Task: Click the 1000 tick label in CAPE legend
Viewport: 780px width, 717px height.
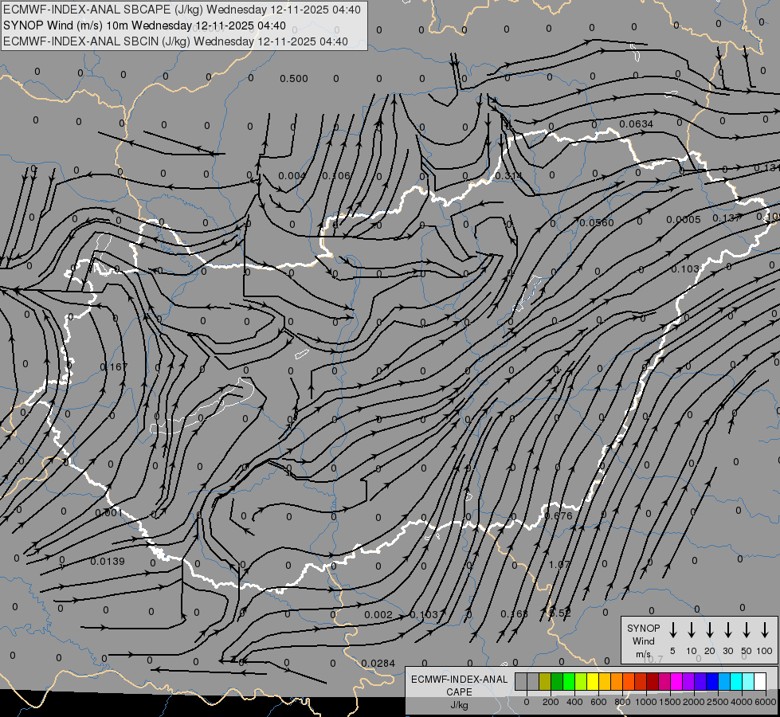Action: point(647,702)
